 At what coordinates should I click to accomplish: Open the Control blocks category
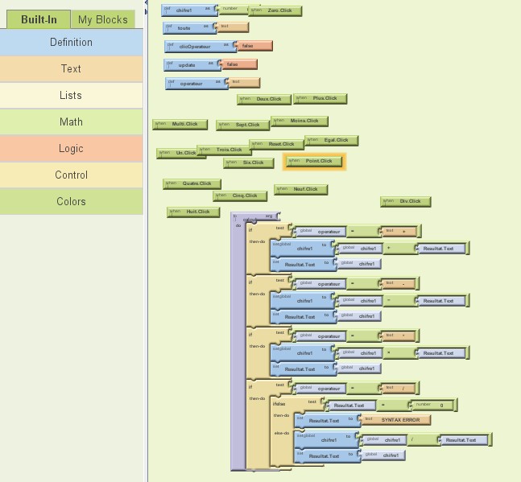71,175
